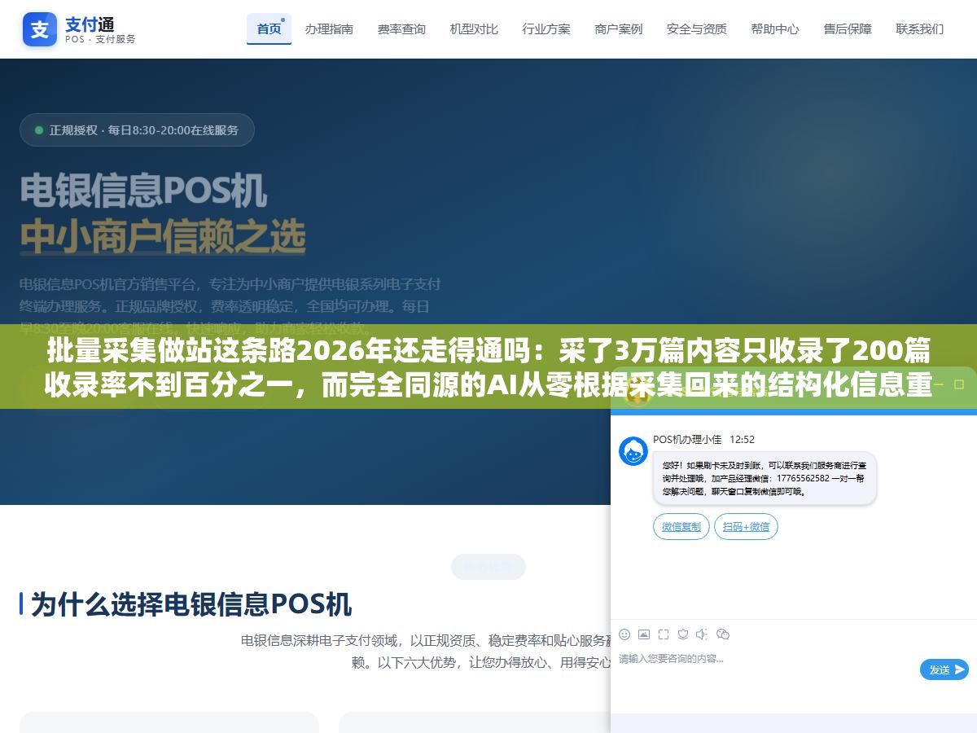
Task: Click the 正规授权 online service badge
Action: [x=137, y=129]
